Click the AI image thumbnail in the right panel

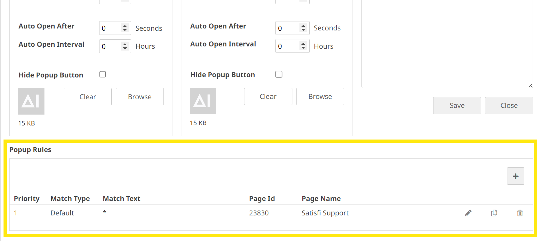(x=203, y=101)
